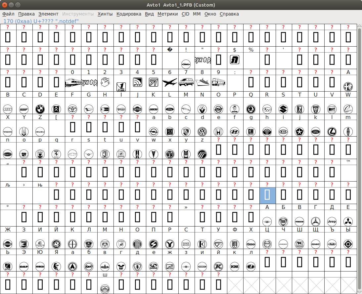Select the Hyundai logo glyph under f
This screenshot has height=294, width=362.
(235, 132)
